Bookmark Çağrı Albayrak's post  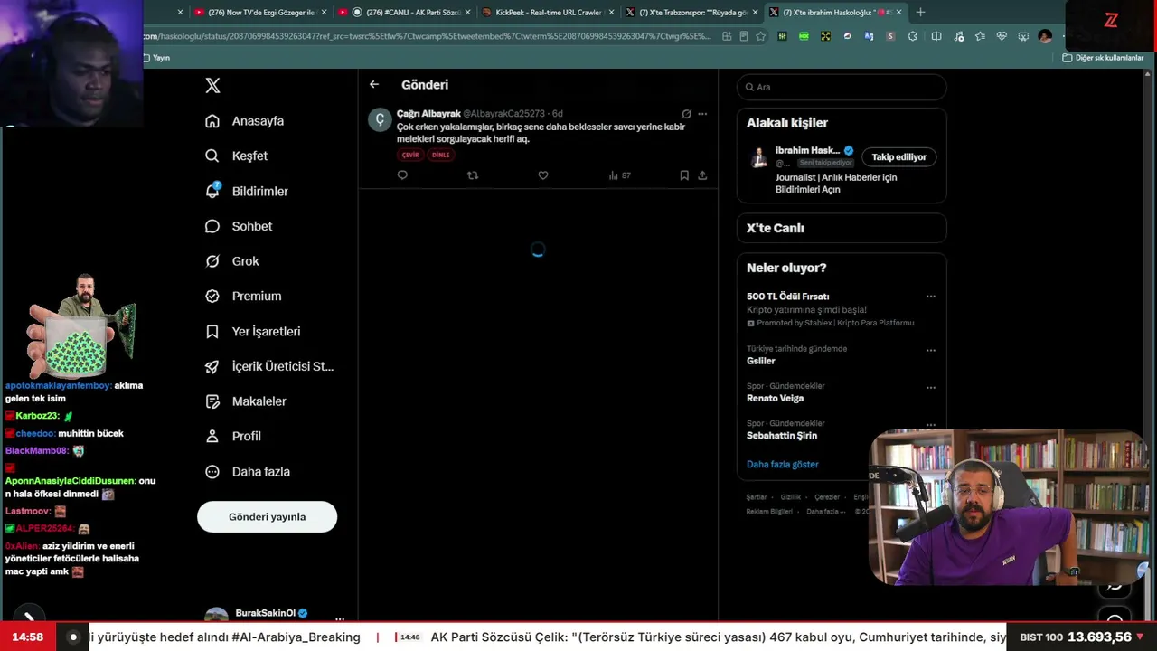pyautogui.click(x=684, y=175)
